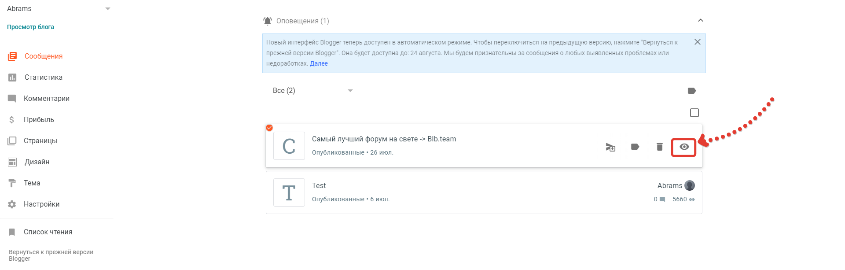Uncheck the orange checkmark on first post

269,128
